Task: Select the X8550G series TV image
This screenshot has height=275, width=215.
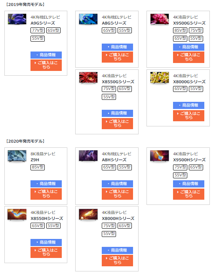Action: [88, 78]
